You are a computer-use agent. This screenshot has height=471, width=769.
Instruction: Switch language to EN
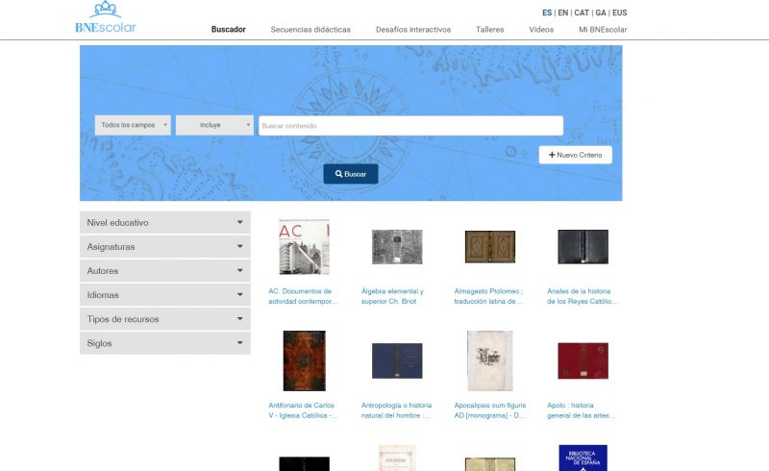[x=563, y=12]
